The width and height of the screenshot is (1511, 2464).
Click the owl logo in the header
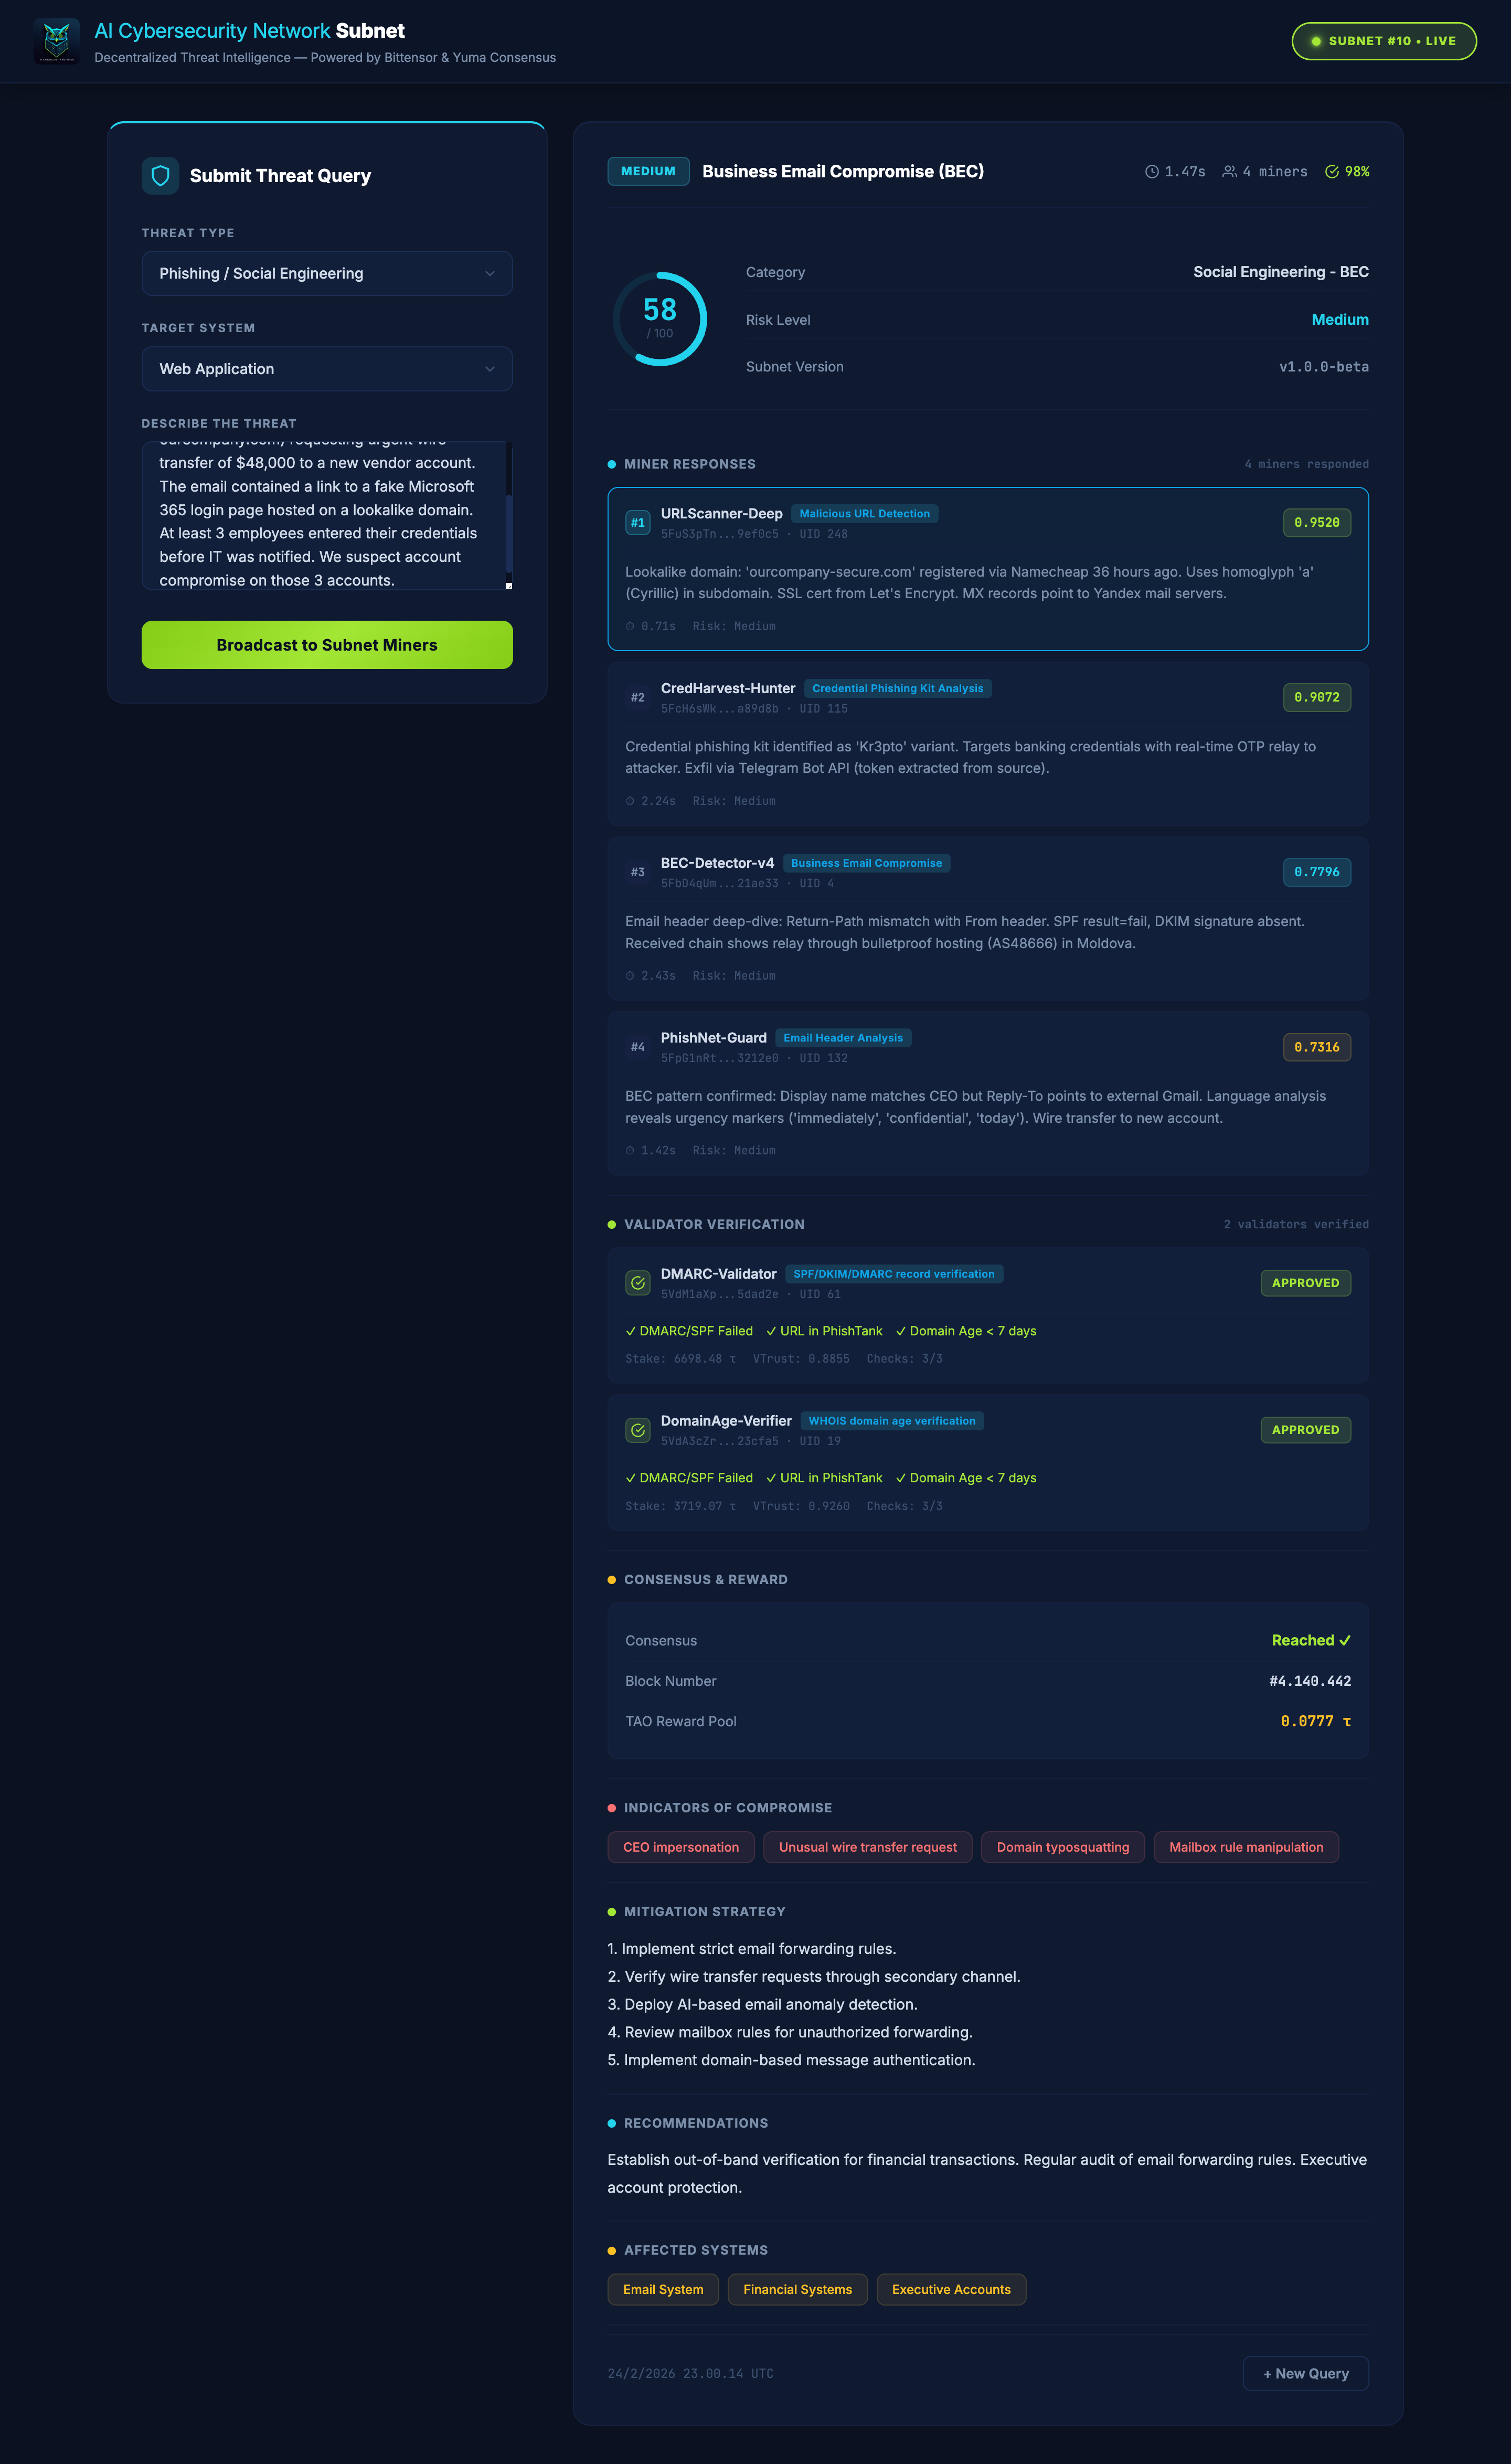pyautogui.click(x=56, y=41)
